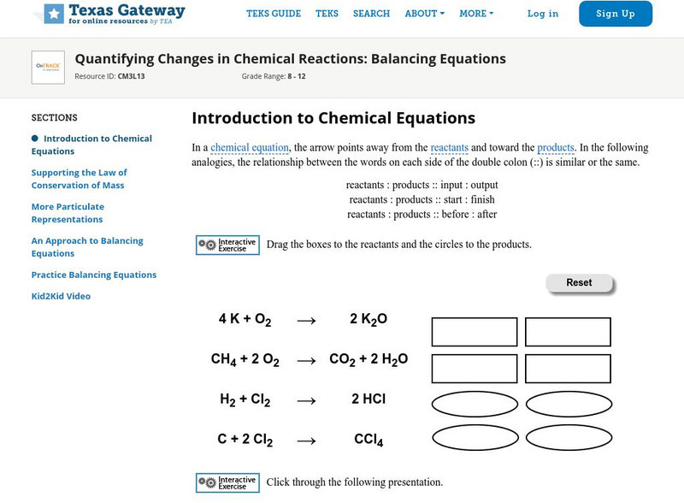Open the MORE dropdown menu
This screenshot has height=503, width=684.
point(476,14)
